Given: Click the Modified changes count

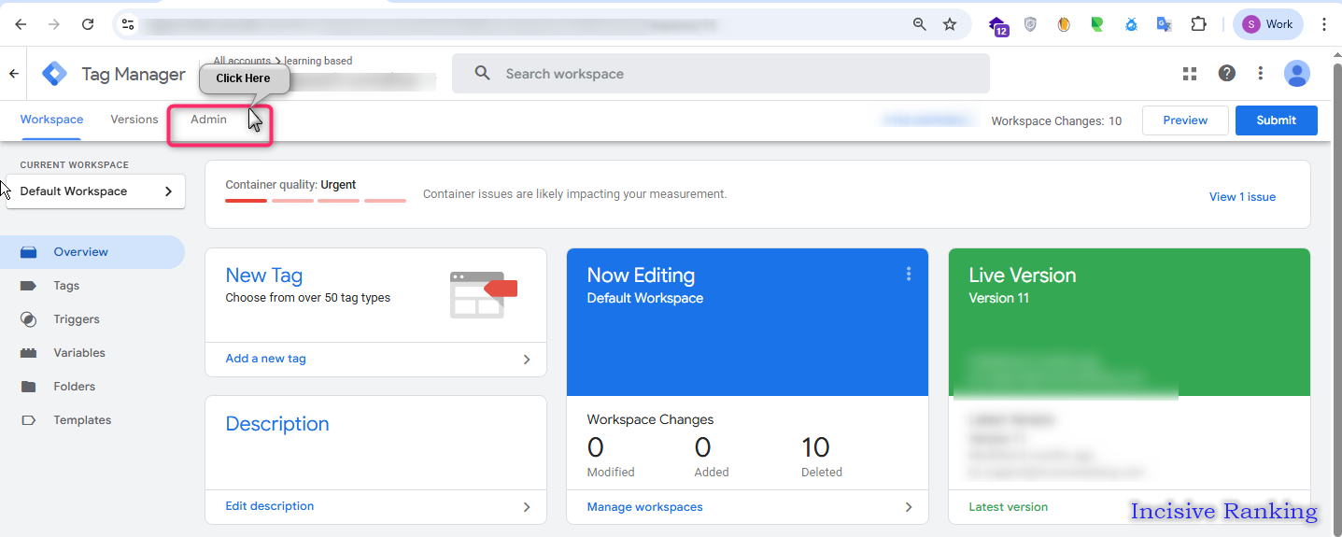Looking at the screenshot, I should pyautogui.click(x=596, y=447).
